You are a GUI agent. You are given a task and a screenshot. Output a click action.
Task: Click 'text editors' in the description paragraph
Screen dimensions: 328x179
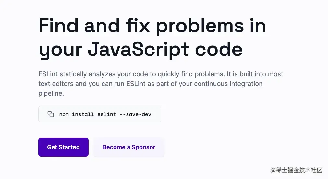[x=53, y=84]
